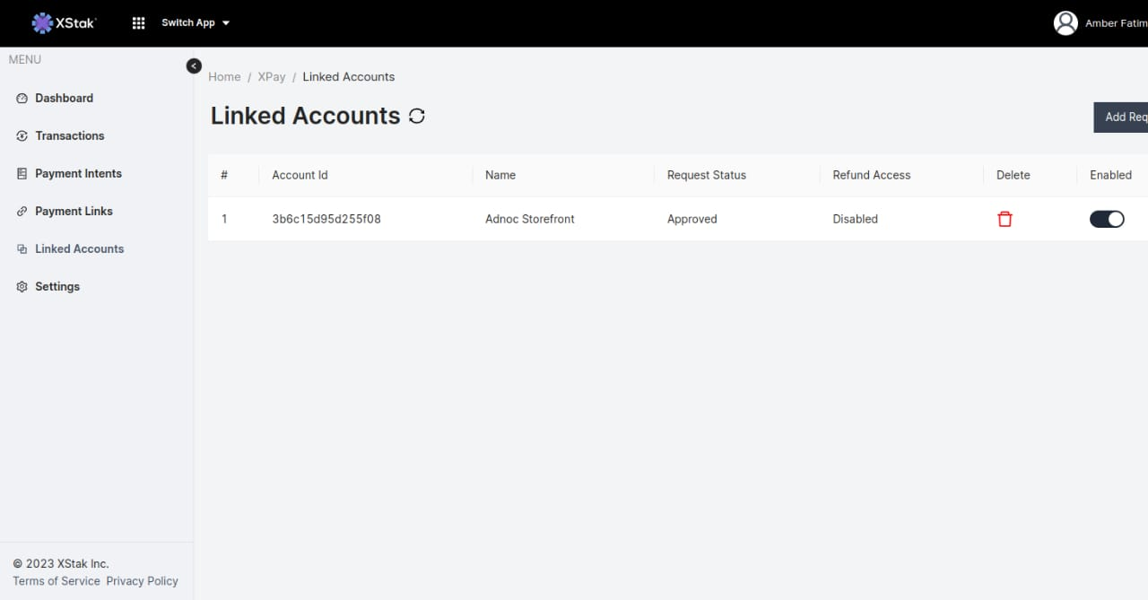This screenshot has width=1148, height=600.
Task: Go to Linked Accounts menu item
Action: [x=79, y=249]
